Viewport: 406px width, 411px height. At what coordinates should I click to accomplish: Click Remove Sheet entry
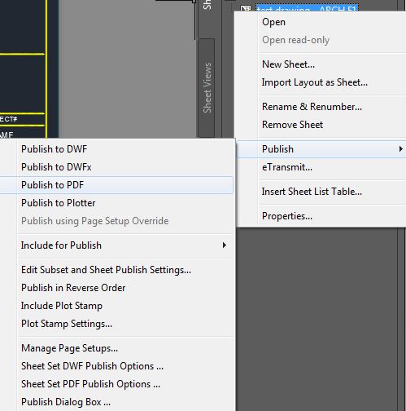pyautogui.click(x=321, y=125)
